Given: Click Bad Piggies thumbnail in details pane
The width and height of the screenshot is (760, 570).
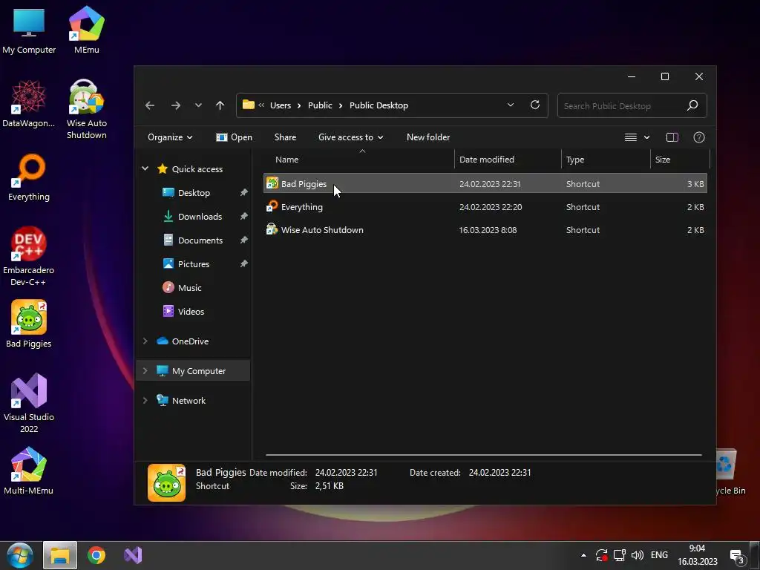Looking at the screenshot, I should click(166, 482).
